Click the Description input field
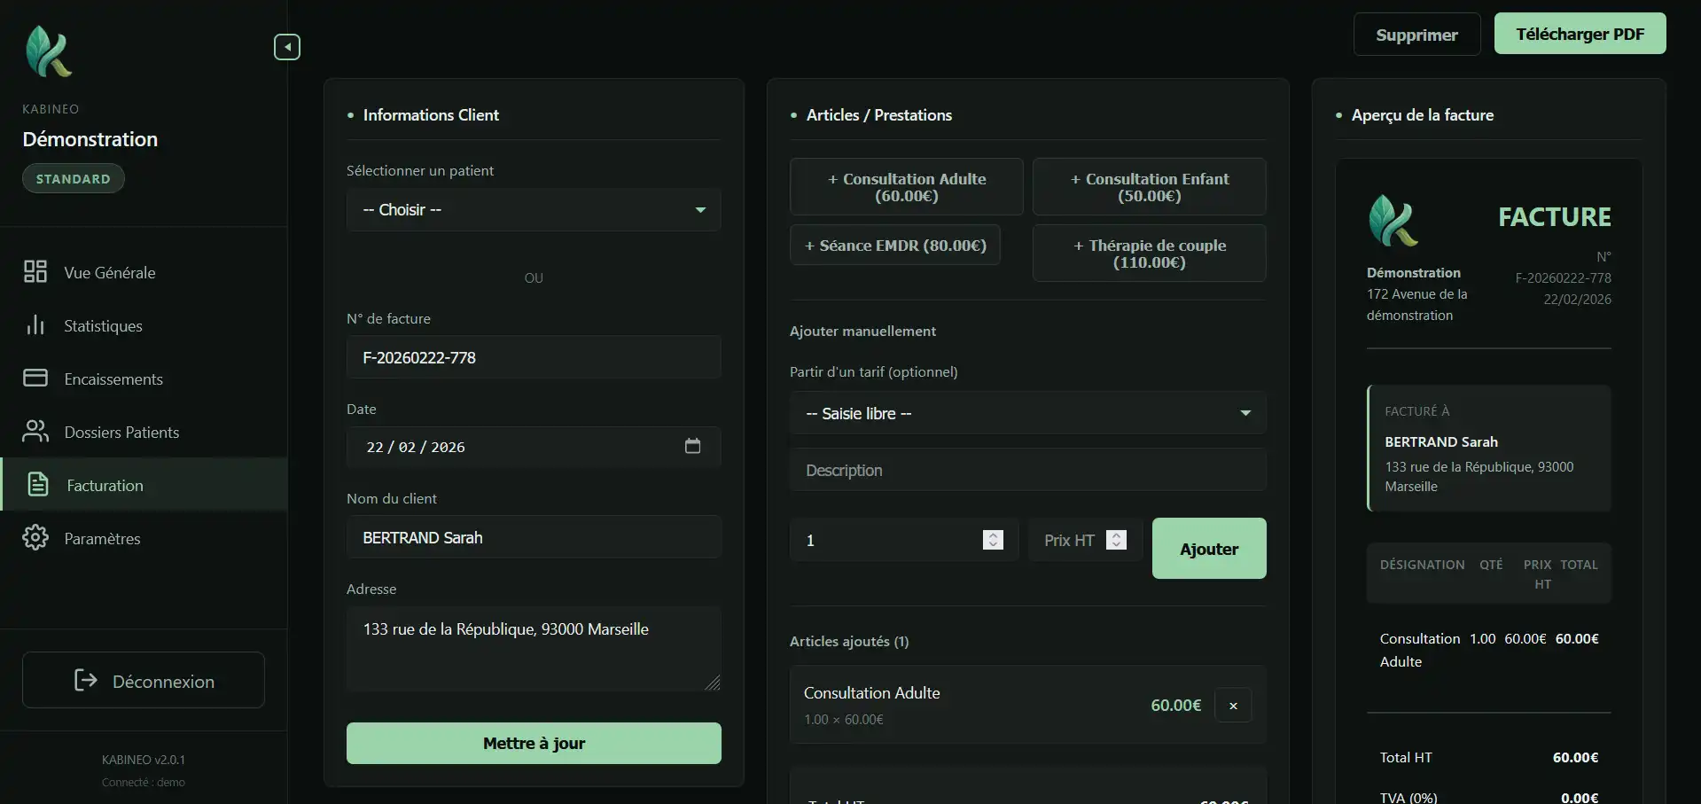1701x804 pixels. (x=1027, y=470)
